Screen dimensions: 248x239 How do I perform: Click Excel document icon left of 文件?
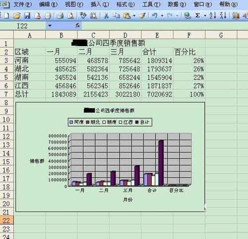[x=6, y=4]
